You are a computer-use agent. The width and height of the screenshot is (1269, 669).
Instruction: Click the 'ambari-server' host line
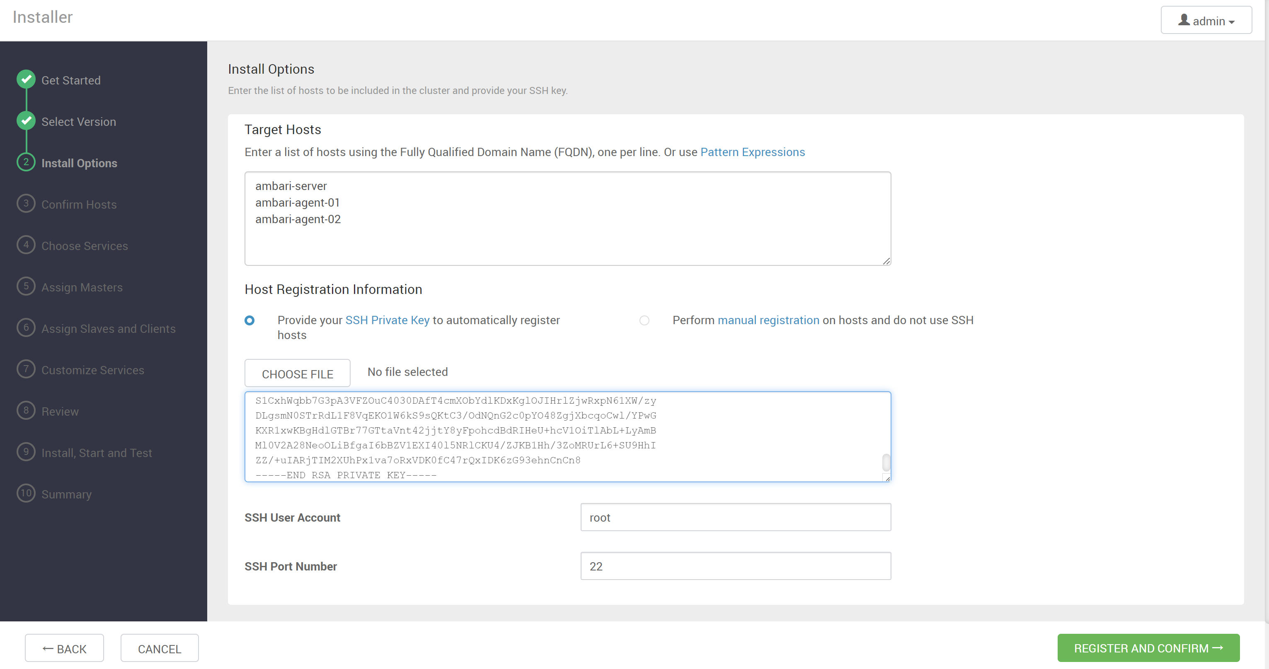pyautogui.click(x=291, y=186)
